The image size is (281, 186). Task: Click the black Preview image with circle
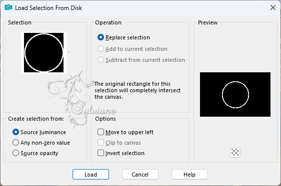coord(235,95)
